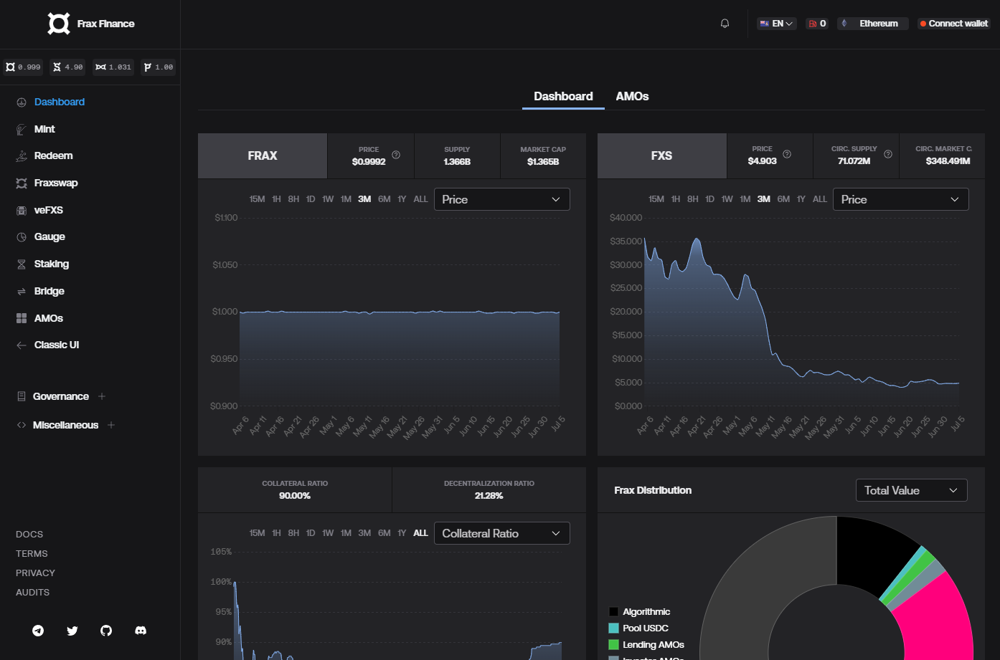Click the FXS 4.90 price ticker chip
Screen dimensions: 1000x660
click(x=68, y=67)
